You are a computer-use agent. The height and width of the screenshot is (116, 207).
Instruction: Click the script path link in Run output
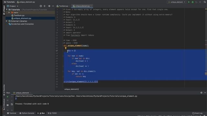coord(106,96)
